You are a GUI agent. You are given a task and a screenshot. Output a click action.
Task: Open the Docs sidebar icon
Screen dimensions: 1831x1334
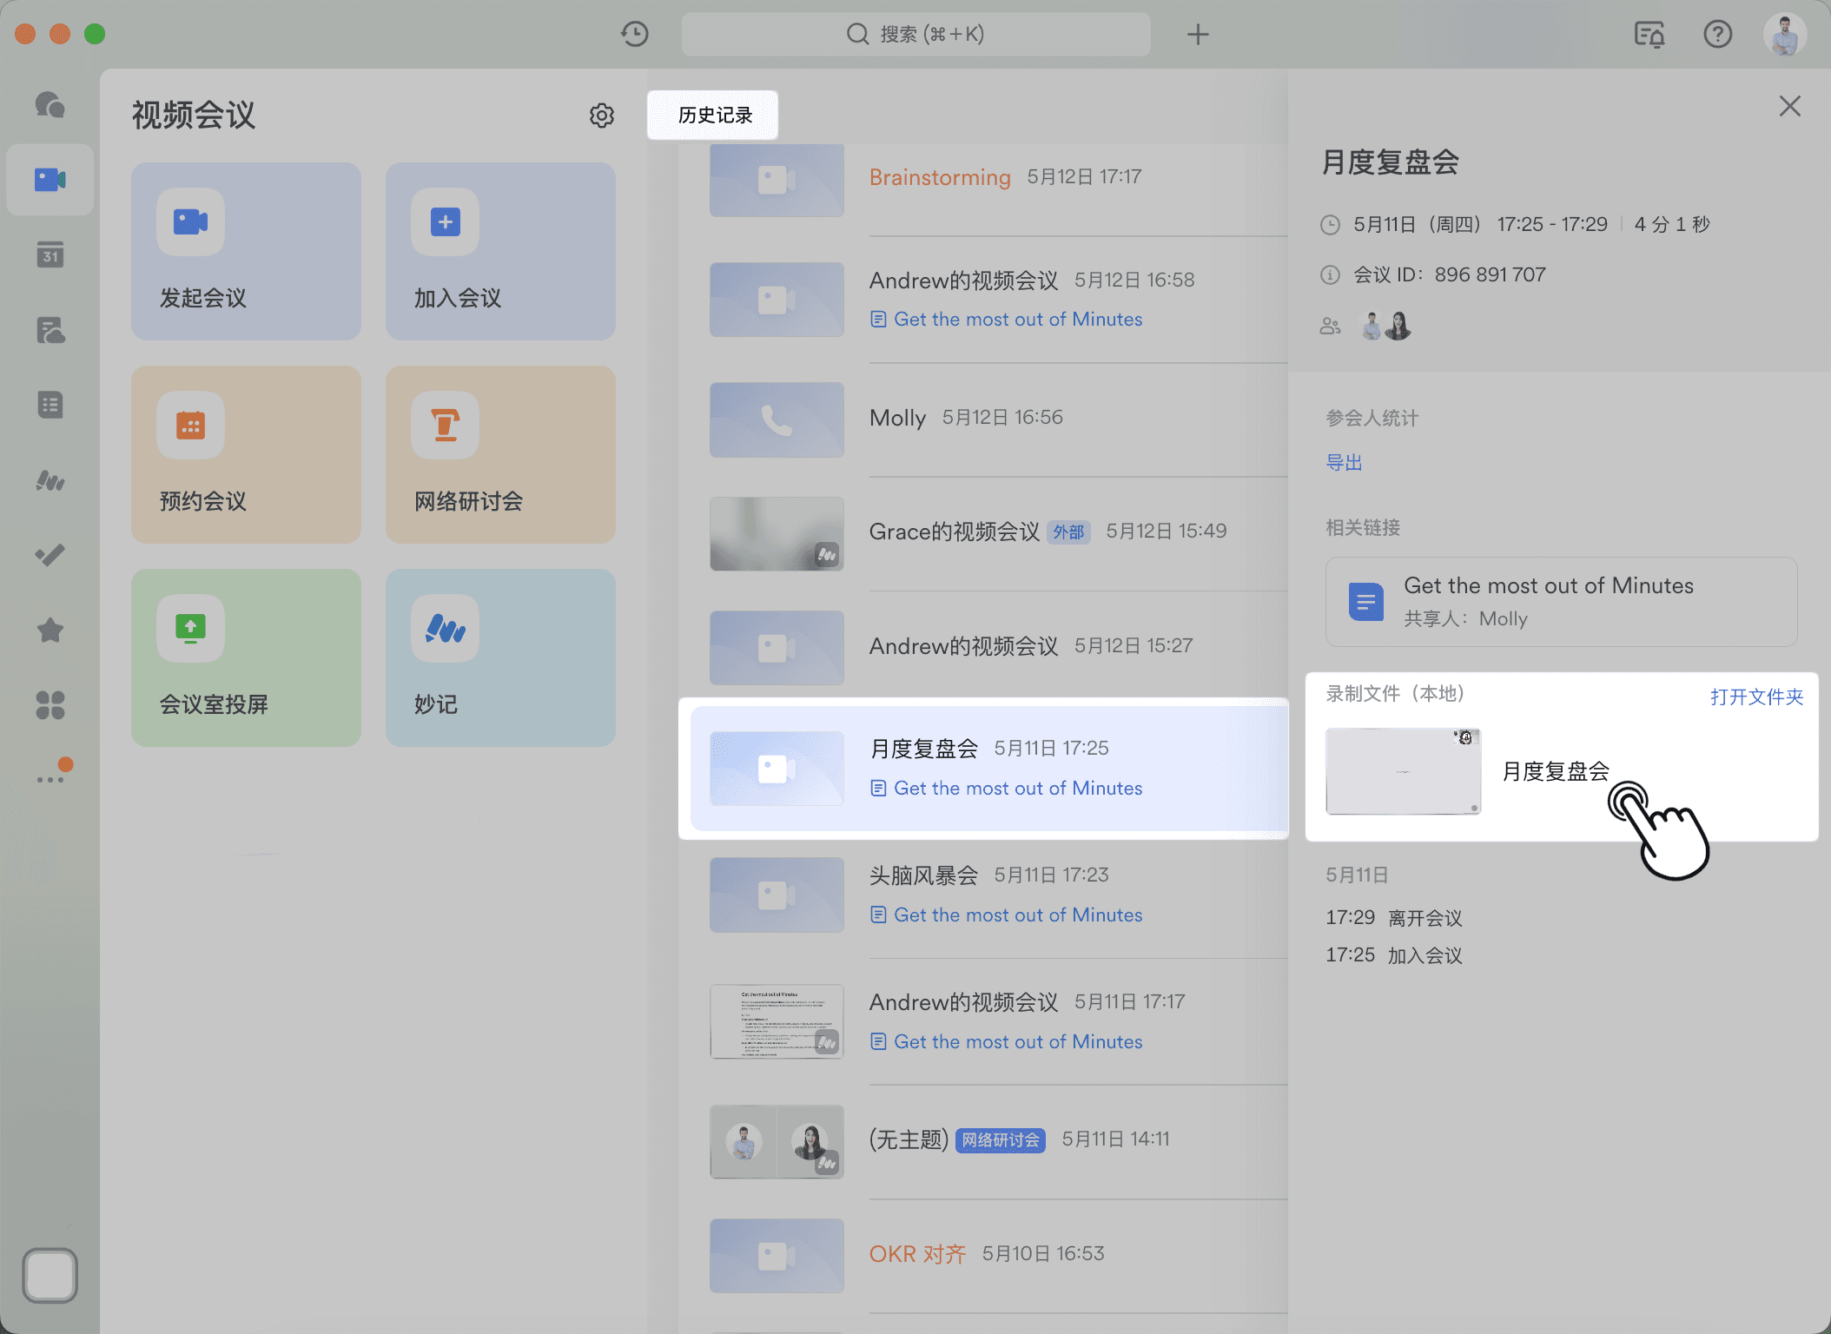point(50,330)
